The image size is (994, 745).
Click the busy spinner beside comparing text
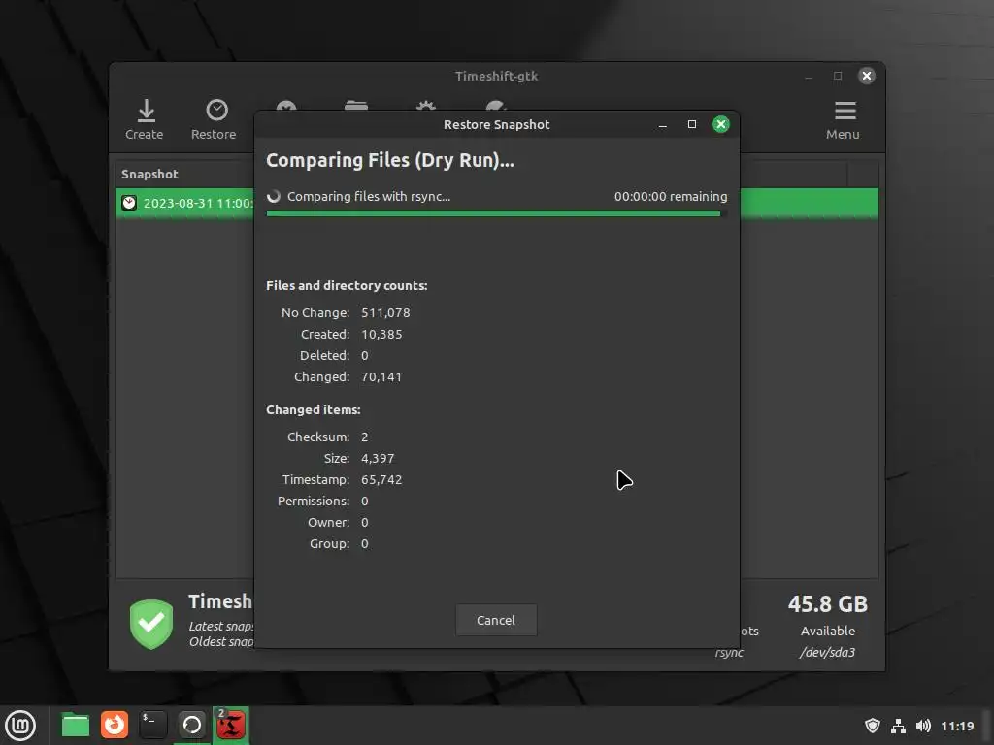point(274,196)
